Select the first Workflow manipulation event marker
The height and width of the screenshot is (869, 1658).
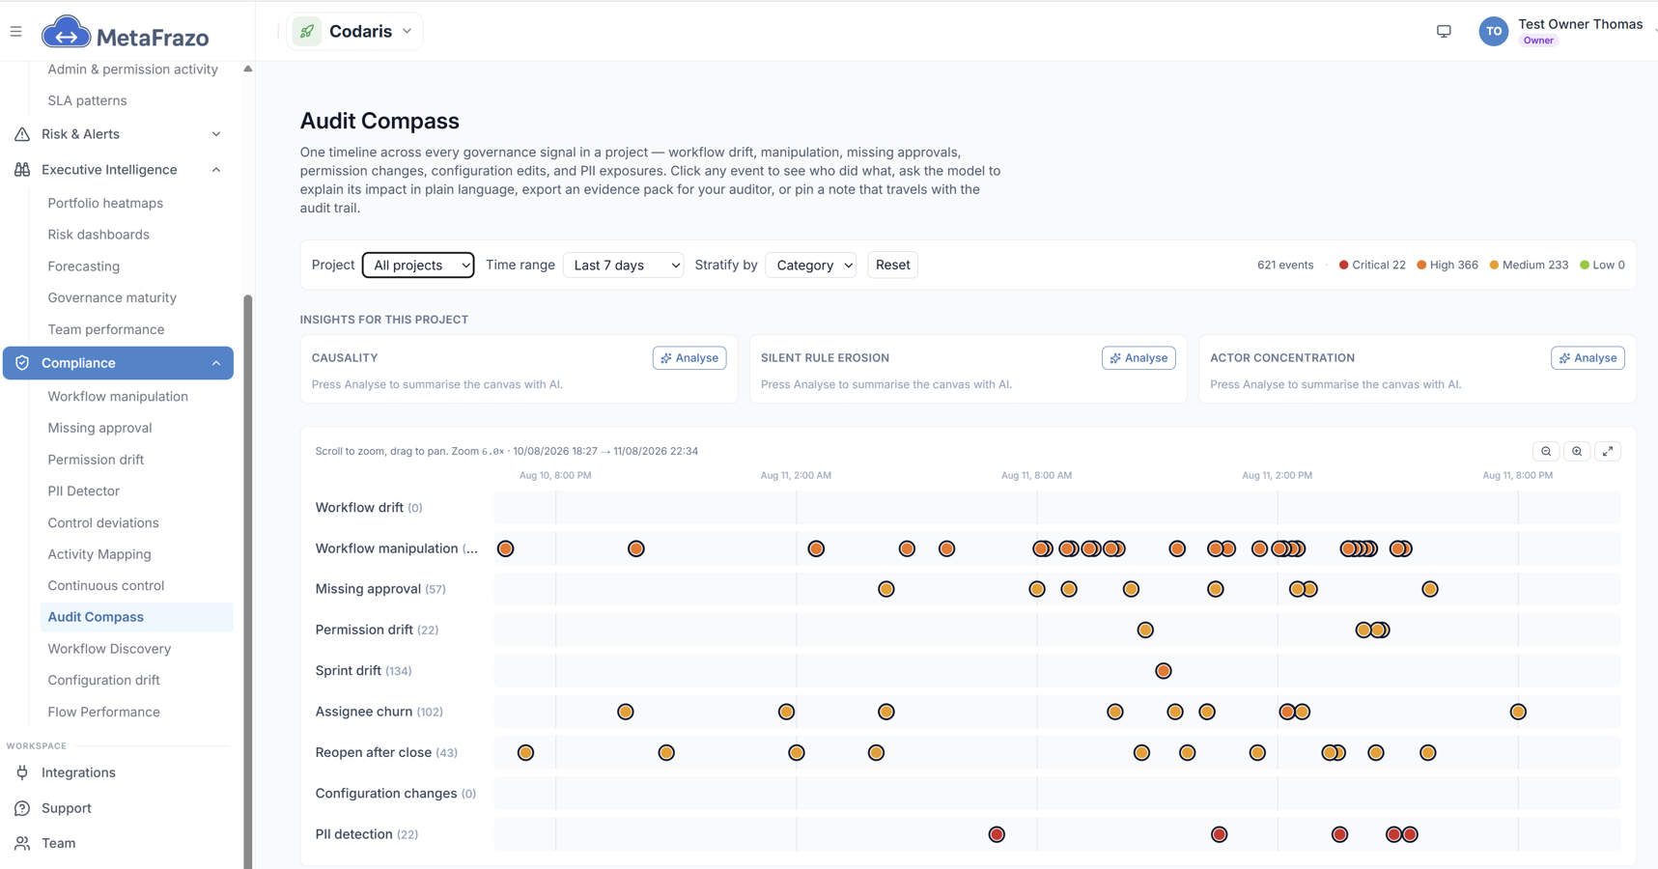pyautogui.click(x=505, y=548)
